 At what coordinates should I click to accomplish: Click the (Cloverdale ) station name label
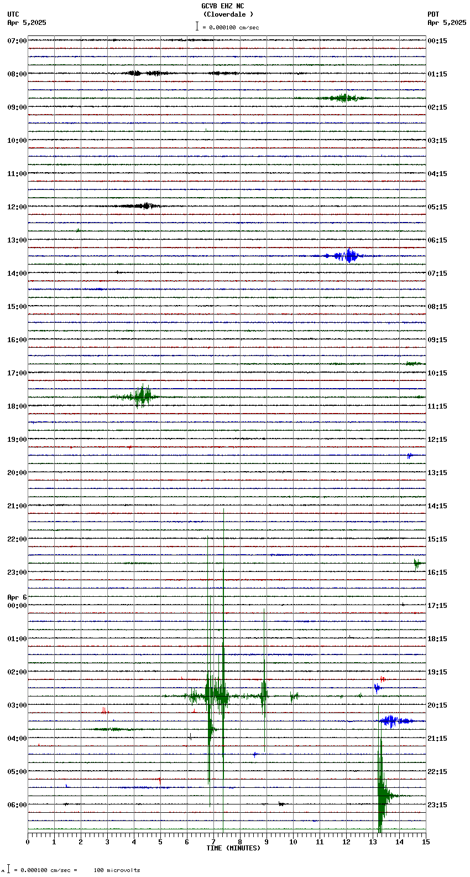pyautogui.click(x=228, y=14)
